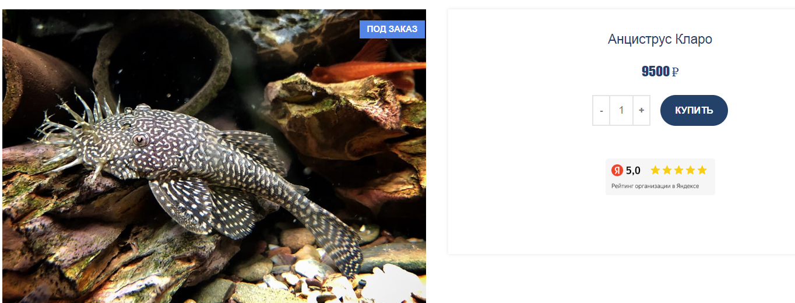The width and height of the screenshot is (795, 303).
Task: Increase quantity with the plus button
Action: [x=641, y=110]
